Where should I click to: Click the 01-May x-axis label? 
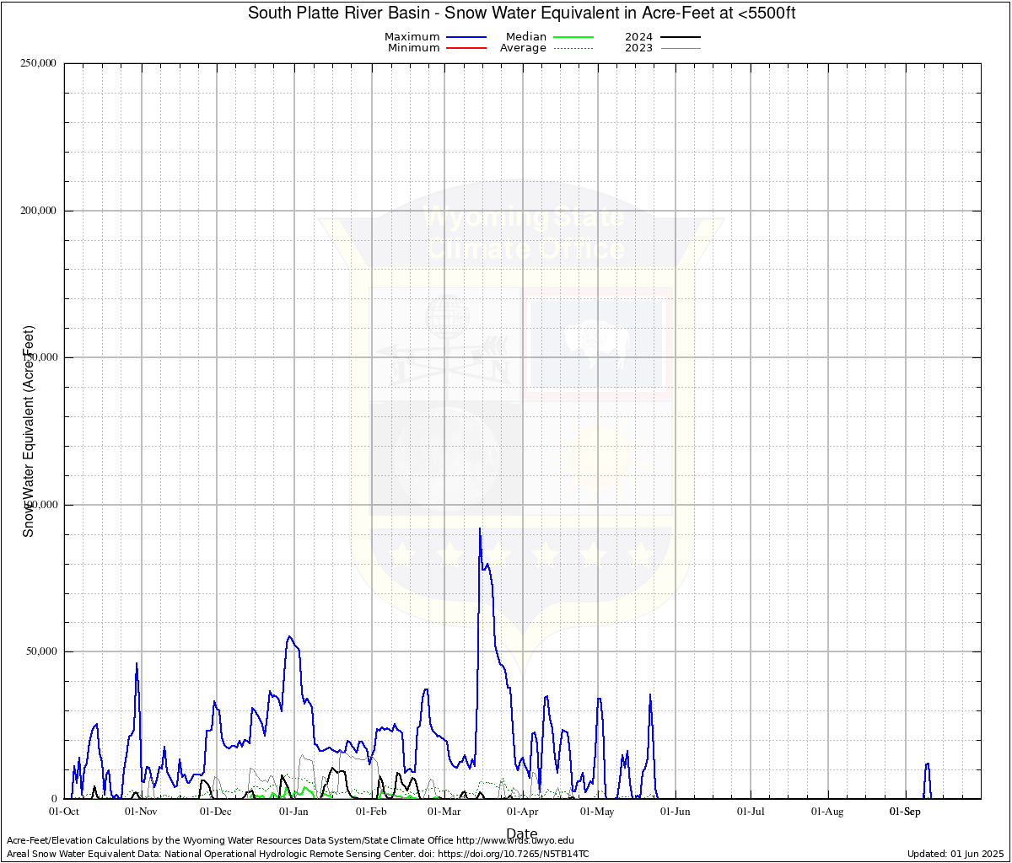pyautogui.click(x=597, y=812)
